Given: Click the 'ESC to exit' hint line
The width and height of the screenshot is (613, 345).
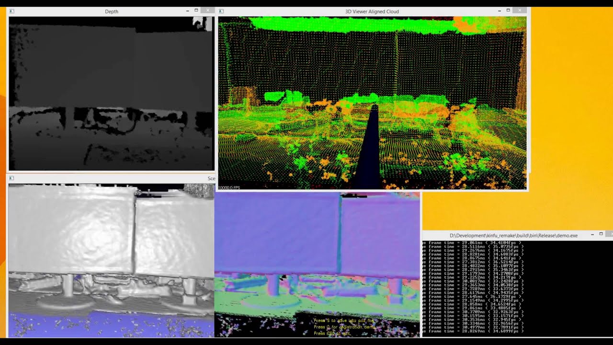Looking at the screenshot, I should 332,333.
